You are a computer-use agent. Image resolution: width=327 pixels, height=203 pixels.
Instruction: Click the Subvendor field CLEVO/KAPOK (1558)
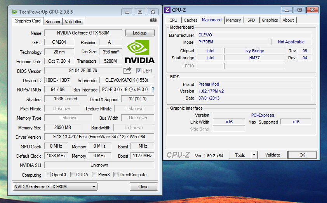(x=127, y=80)
